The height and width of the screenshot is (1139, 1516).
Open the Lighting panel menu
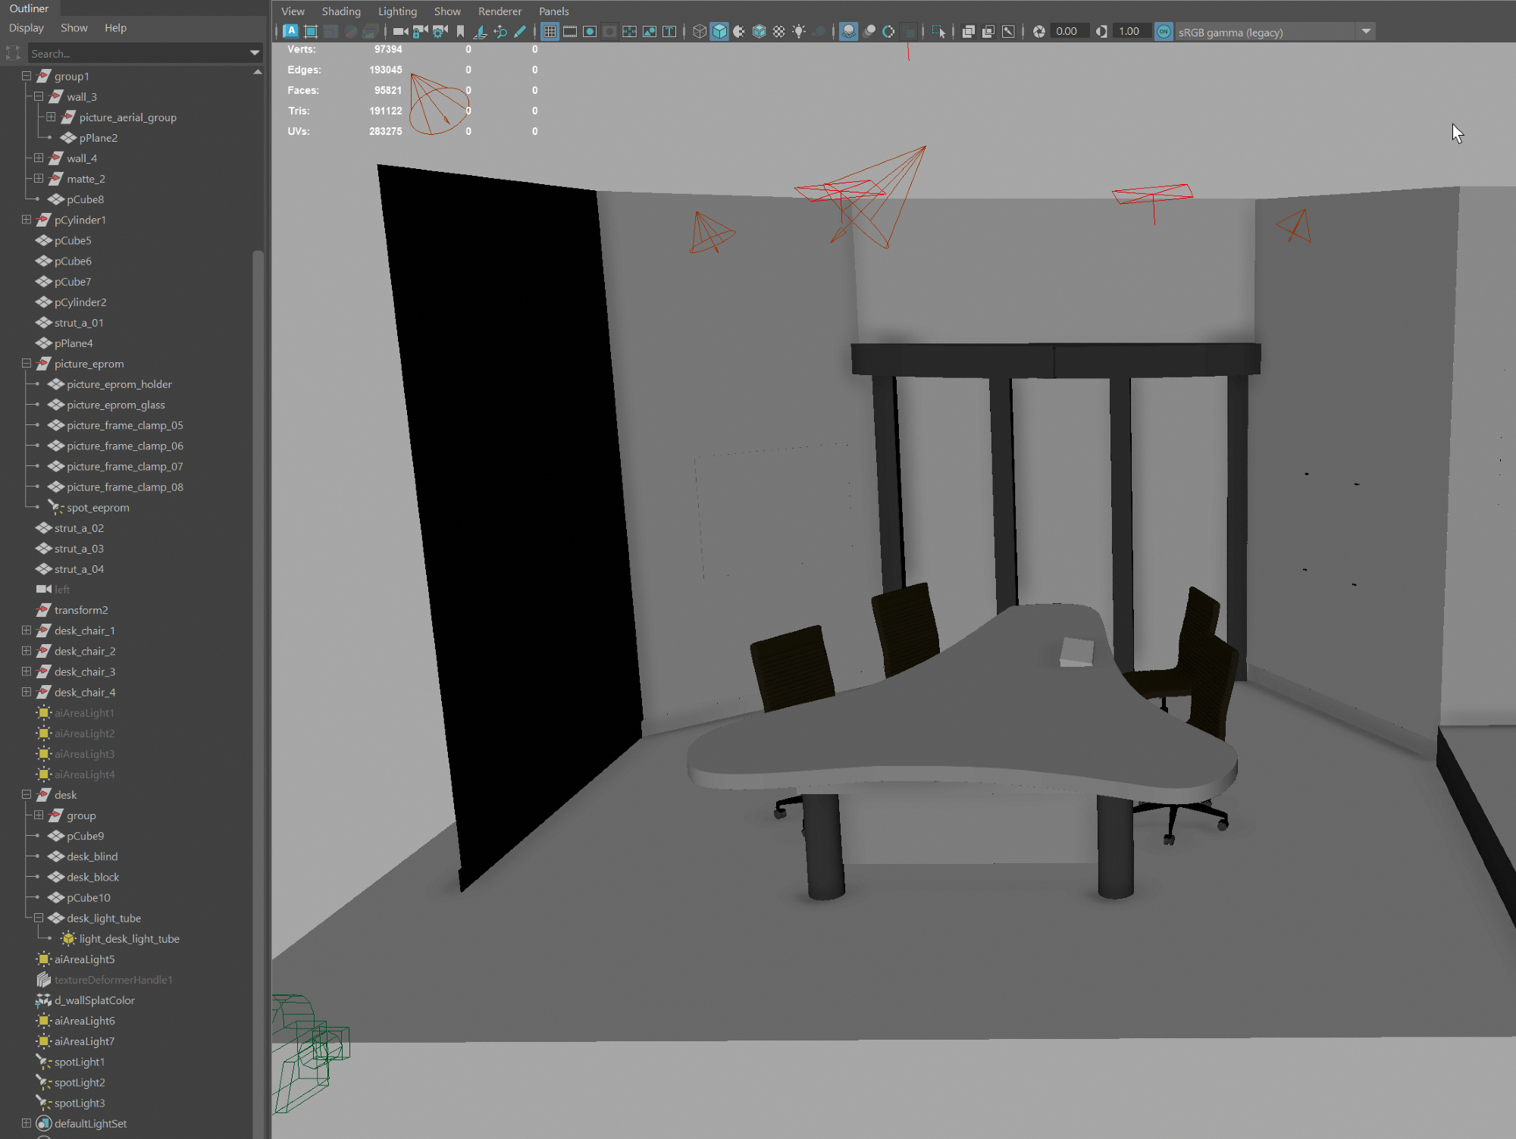[x=397, y=11]
